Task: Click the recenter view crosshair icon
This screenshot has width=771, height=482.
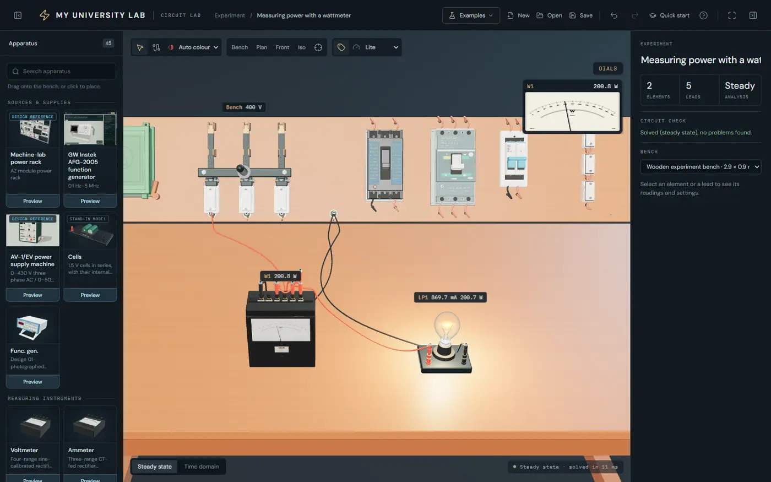Action: pos(318,47)
